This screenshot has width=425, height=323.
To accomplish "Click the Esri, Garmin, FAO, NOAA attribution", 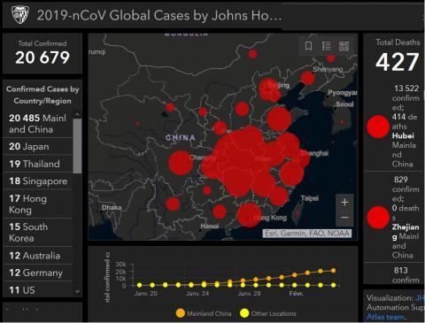I will tap(307, 234).
